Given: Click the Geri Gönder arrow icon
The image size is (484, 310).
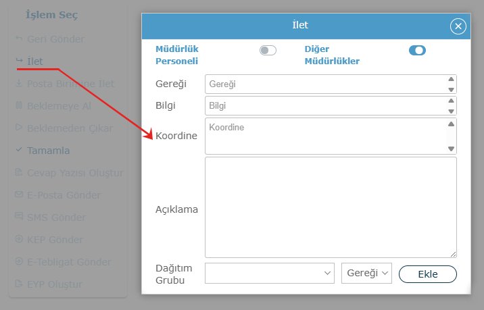Looking at the screenshot, I should tap(19, 39).
